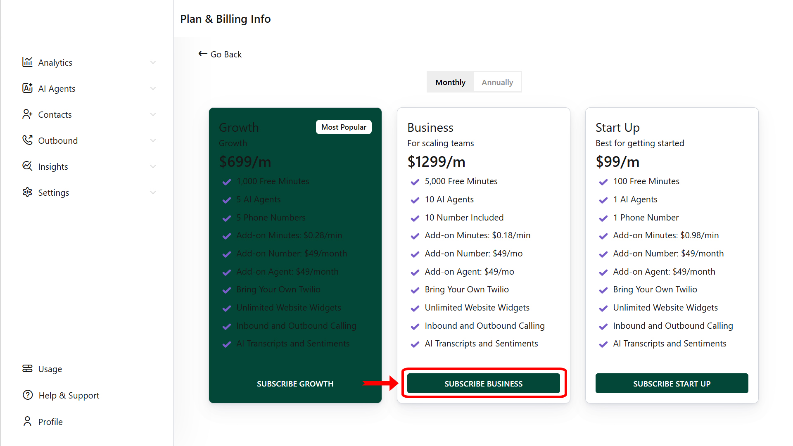Switch billing to Annually
Image resolution: width=793 pixels, height=446 pixels.
click(497, 82)
